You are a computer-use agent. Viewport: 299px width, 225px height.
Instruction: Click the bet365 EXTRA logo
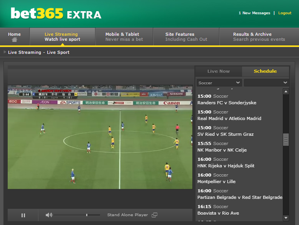click(x=56, y=13)
